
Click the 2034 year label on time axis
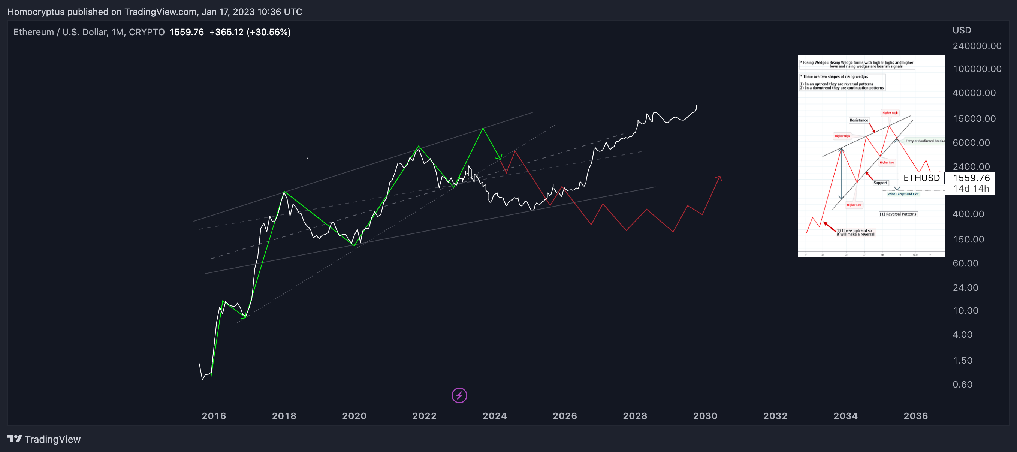846,416
